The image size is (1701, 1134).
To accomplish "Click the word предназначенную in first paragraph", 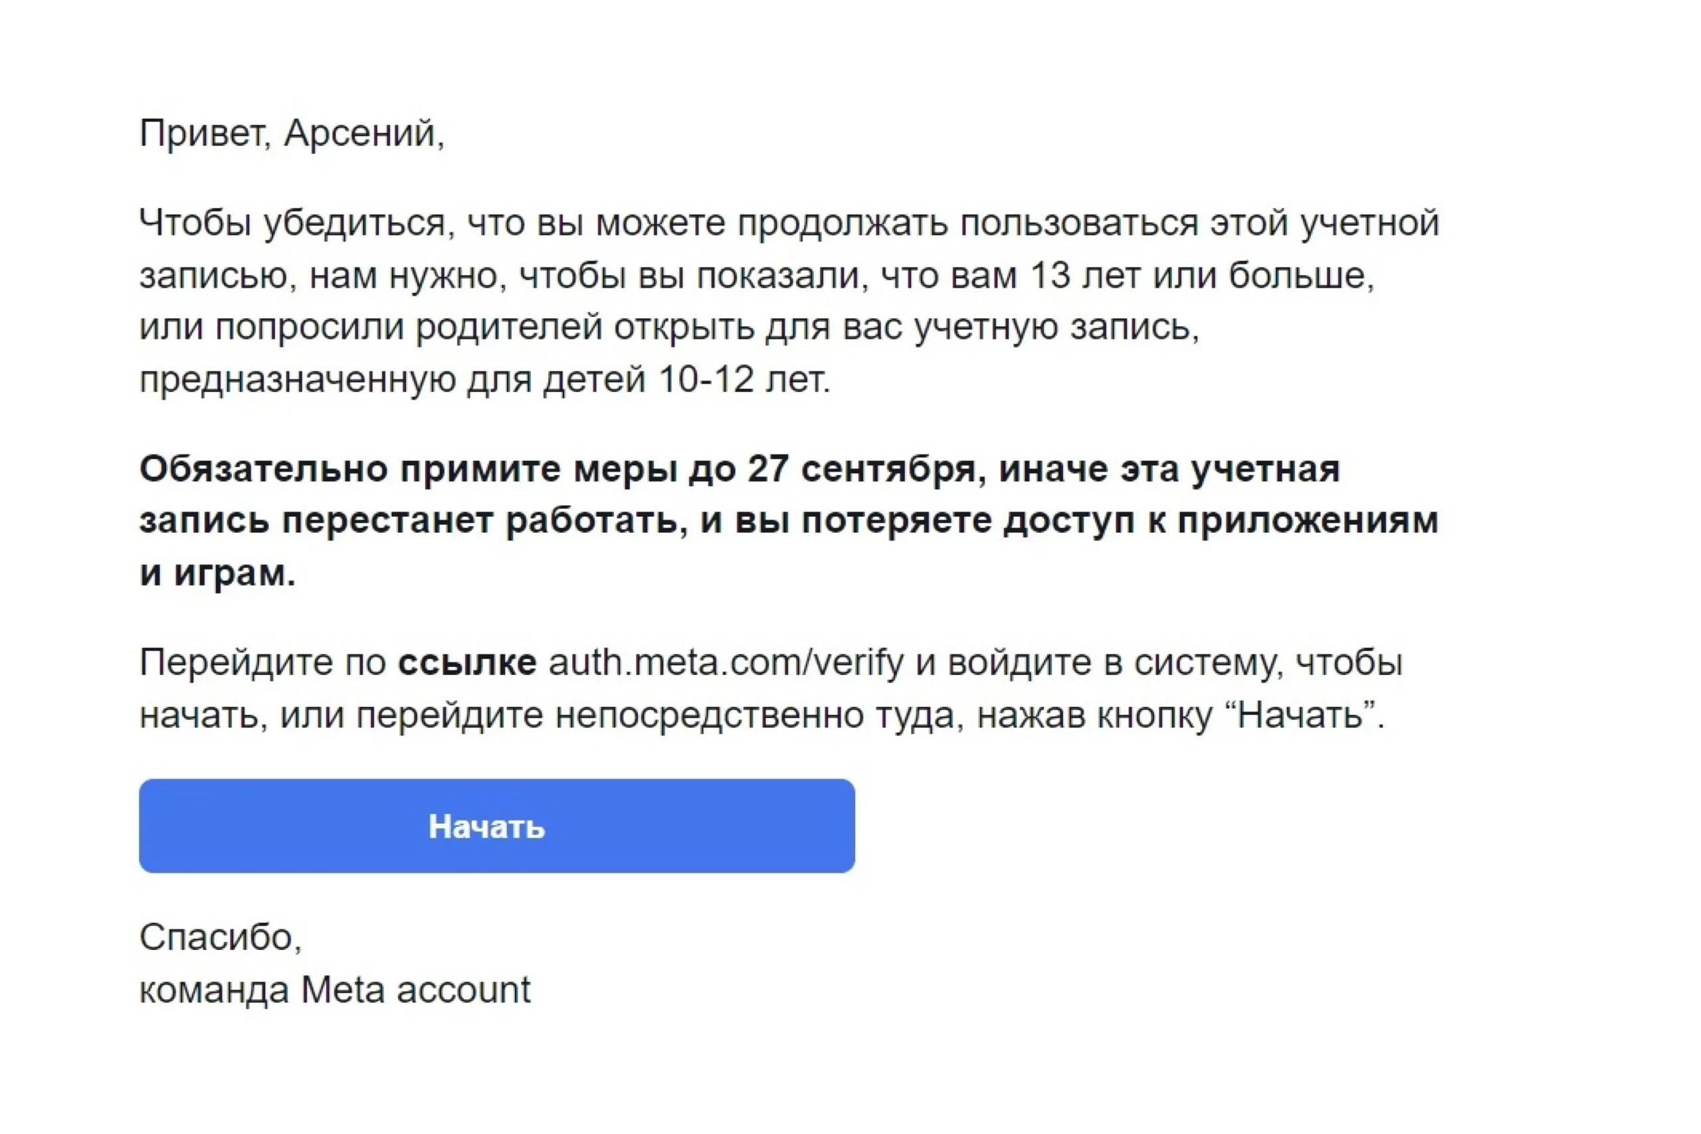I will tap(296, 379).
